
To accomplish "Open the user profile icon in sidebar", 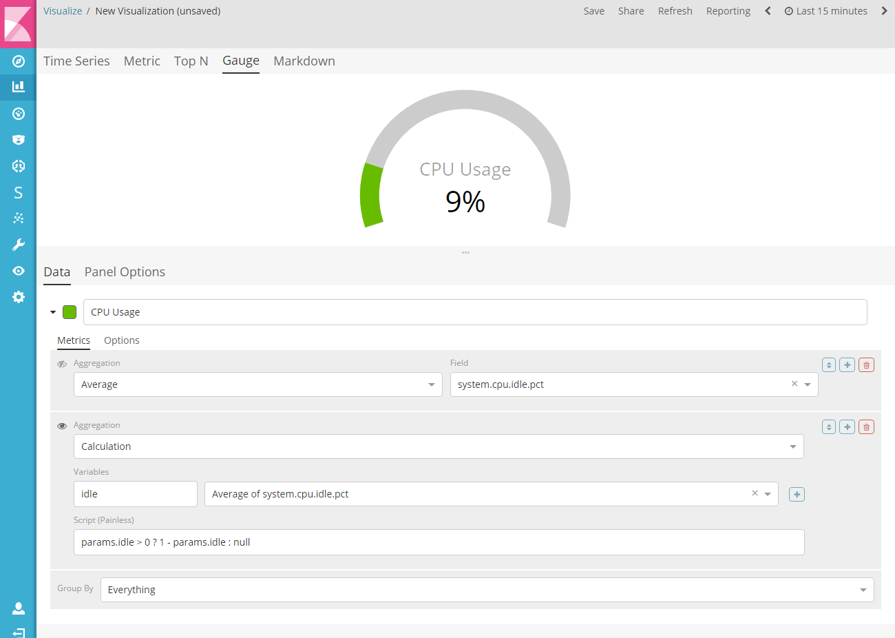I will pyautogui.click(x=19, y=608).
